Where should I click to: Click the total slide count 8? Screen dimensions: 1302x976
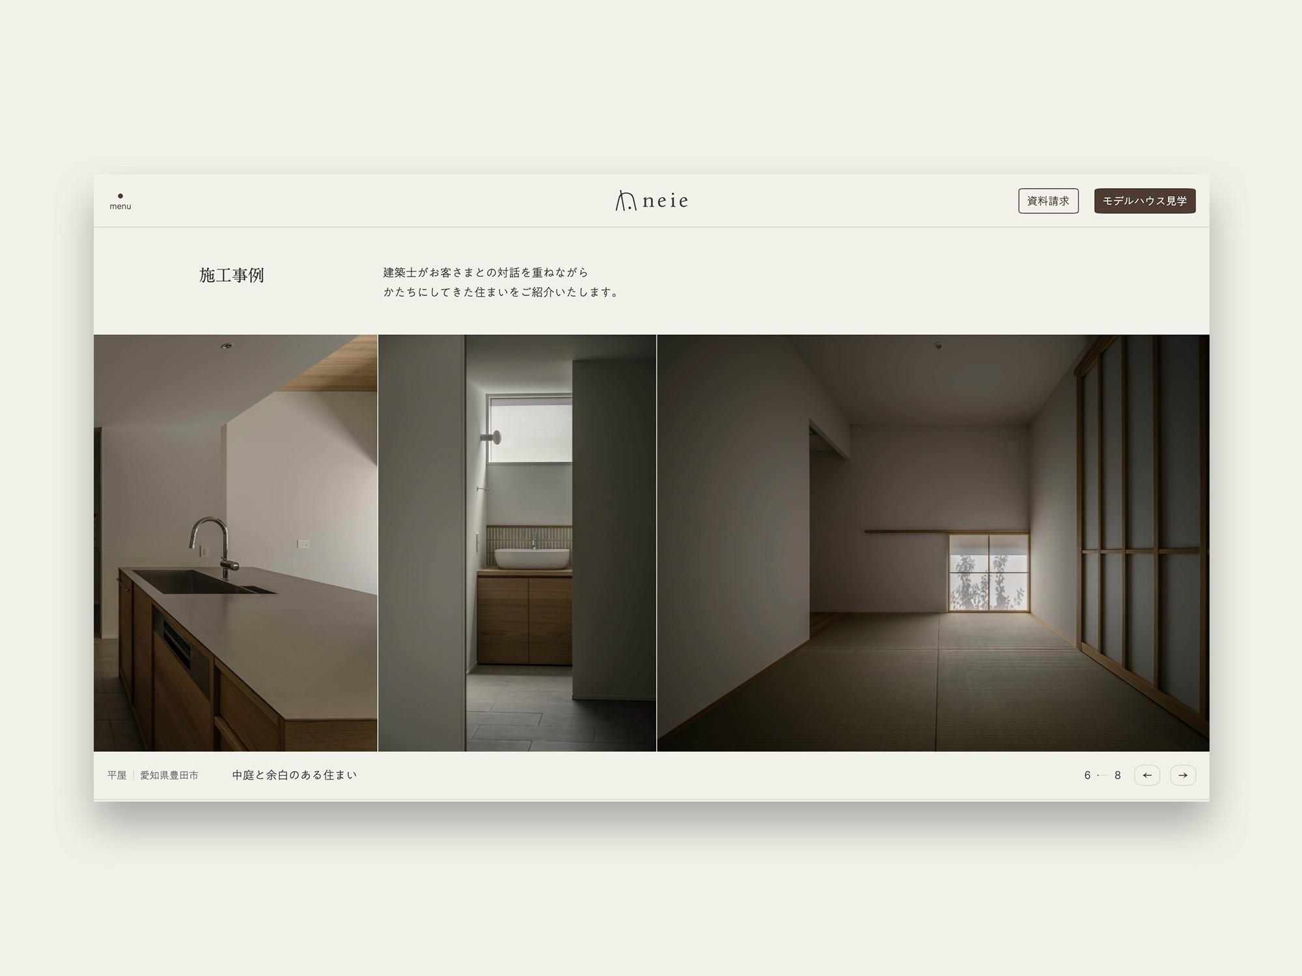[x=1118, y=776]
